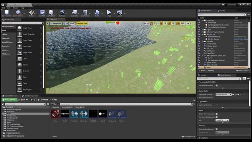Open the Window menu
Viewport: 252px width, 142px height.
click(15, 8)
